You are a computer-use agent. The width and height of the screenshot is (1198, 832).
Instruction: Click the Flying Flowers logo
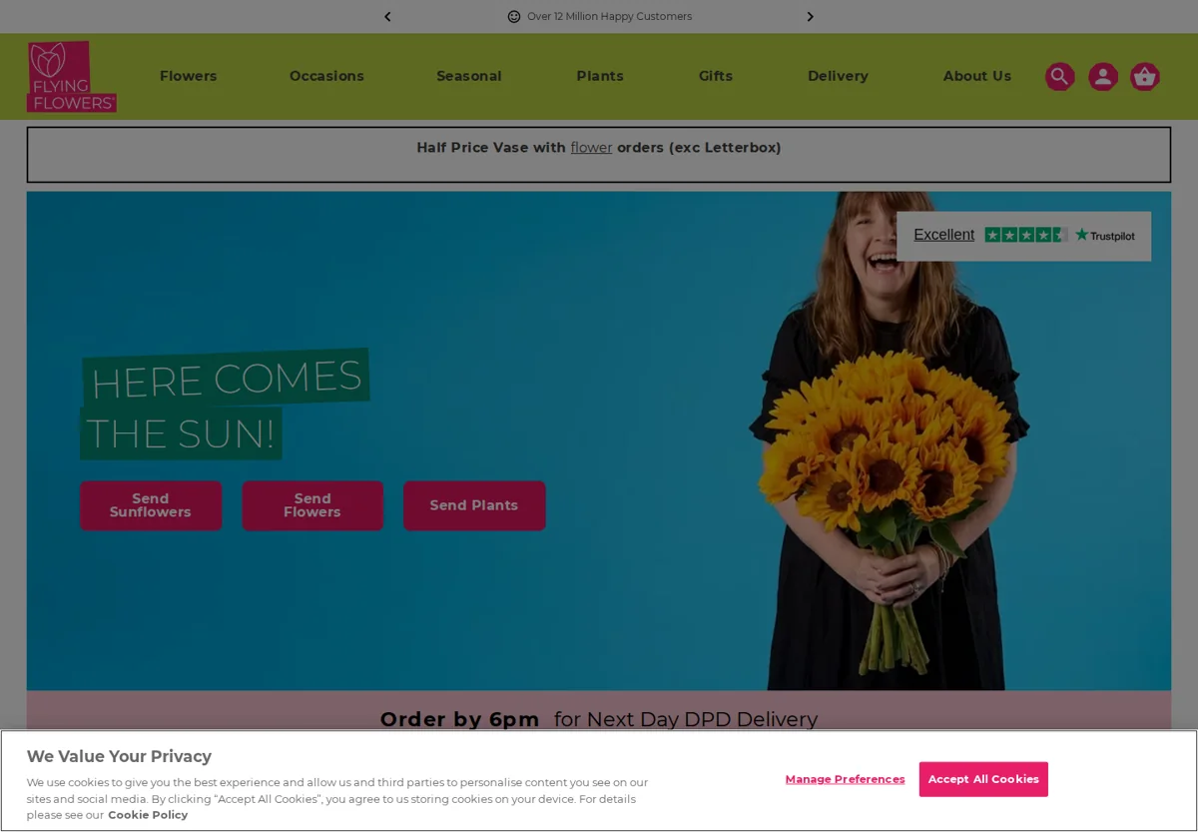72,77
